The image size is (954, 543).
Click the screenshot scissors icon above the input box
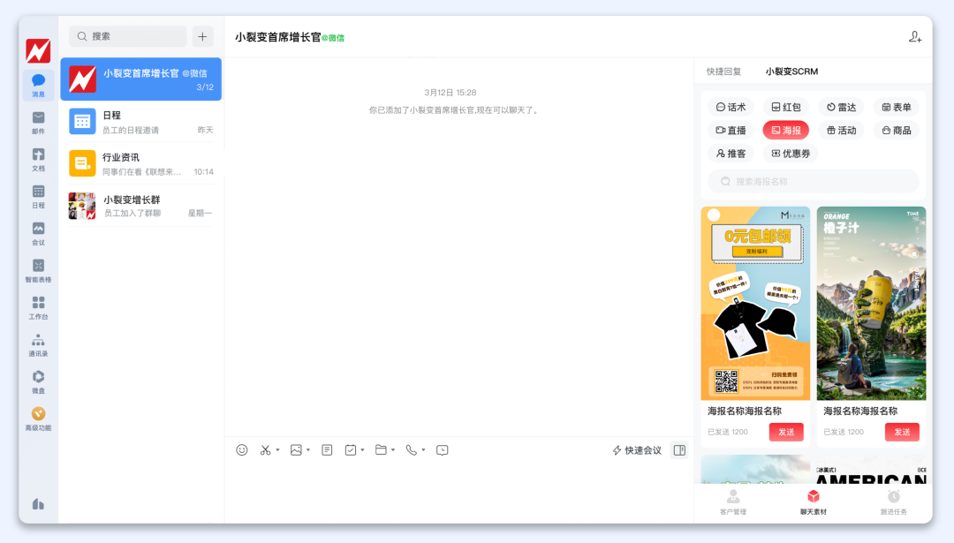click(x=265, y=450)
